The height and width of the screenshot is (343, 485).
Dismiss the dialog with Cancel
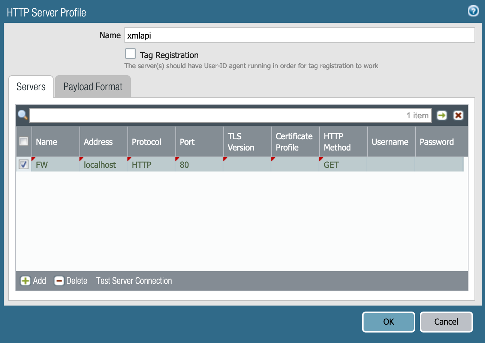446,322
